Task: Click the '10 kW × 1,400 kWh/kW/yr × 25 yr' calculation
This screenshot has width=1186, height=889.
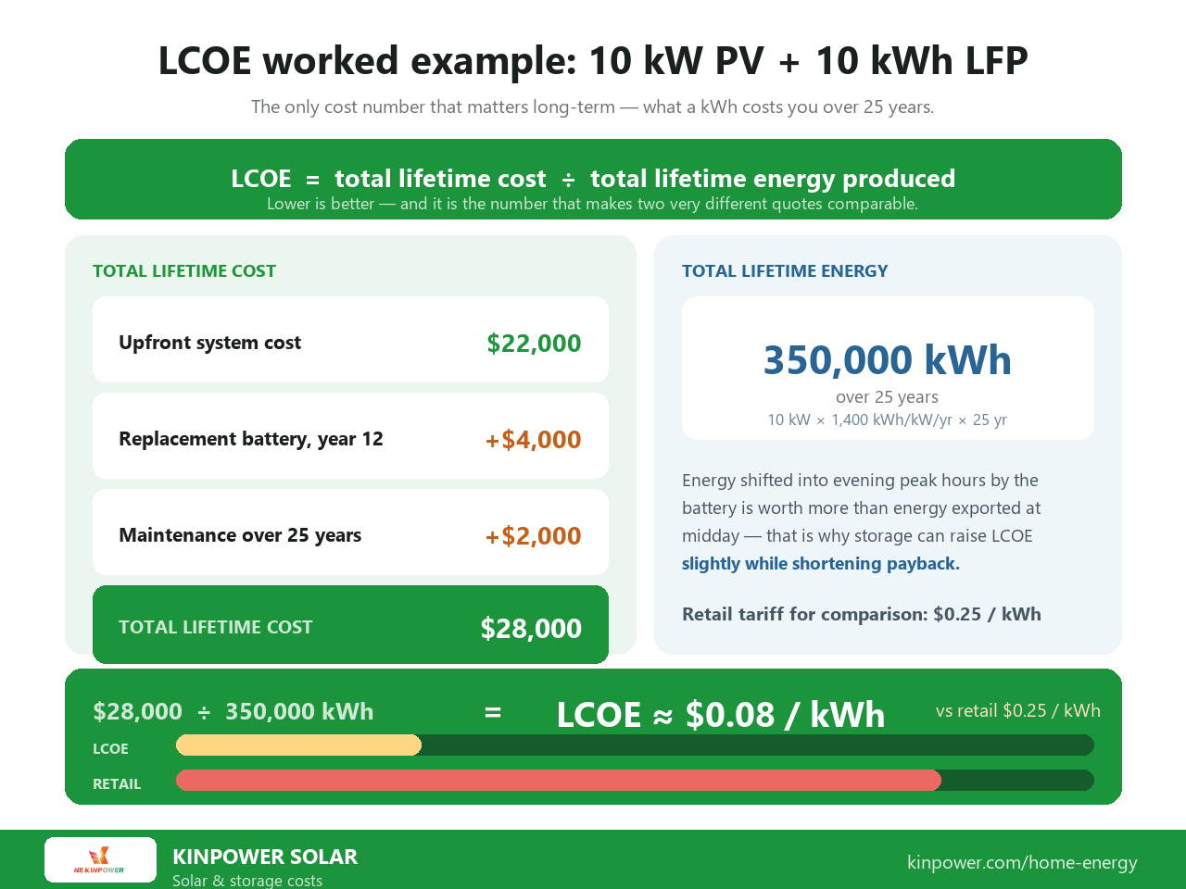Action: pos(888,419)
